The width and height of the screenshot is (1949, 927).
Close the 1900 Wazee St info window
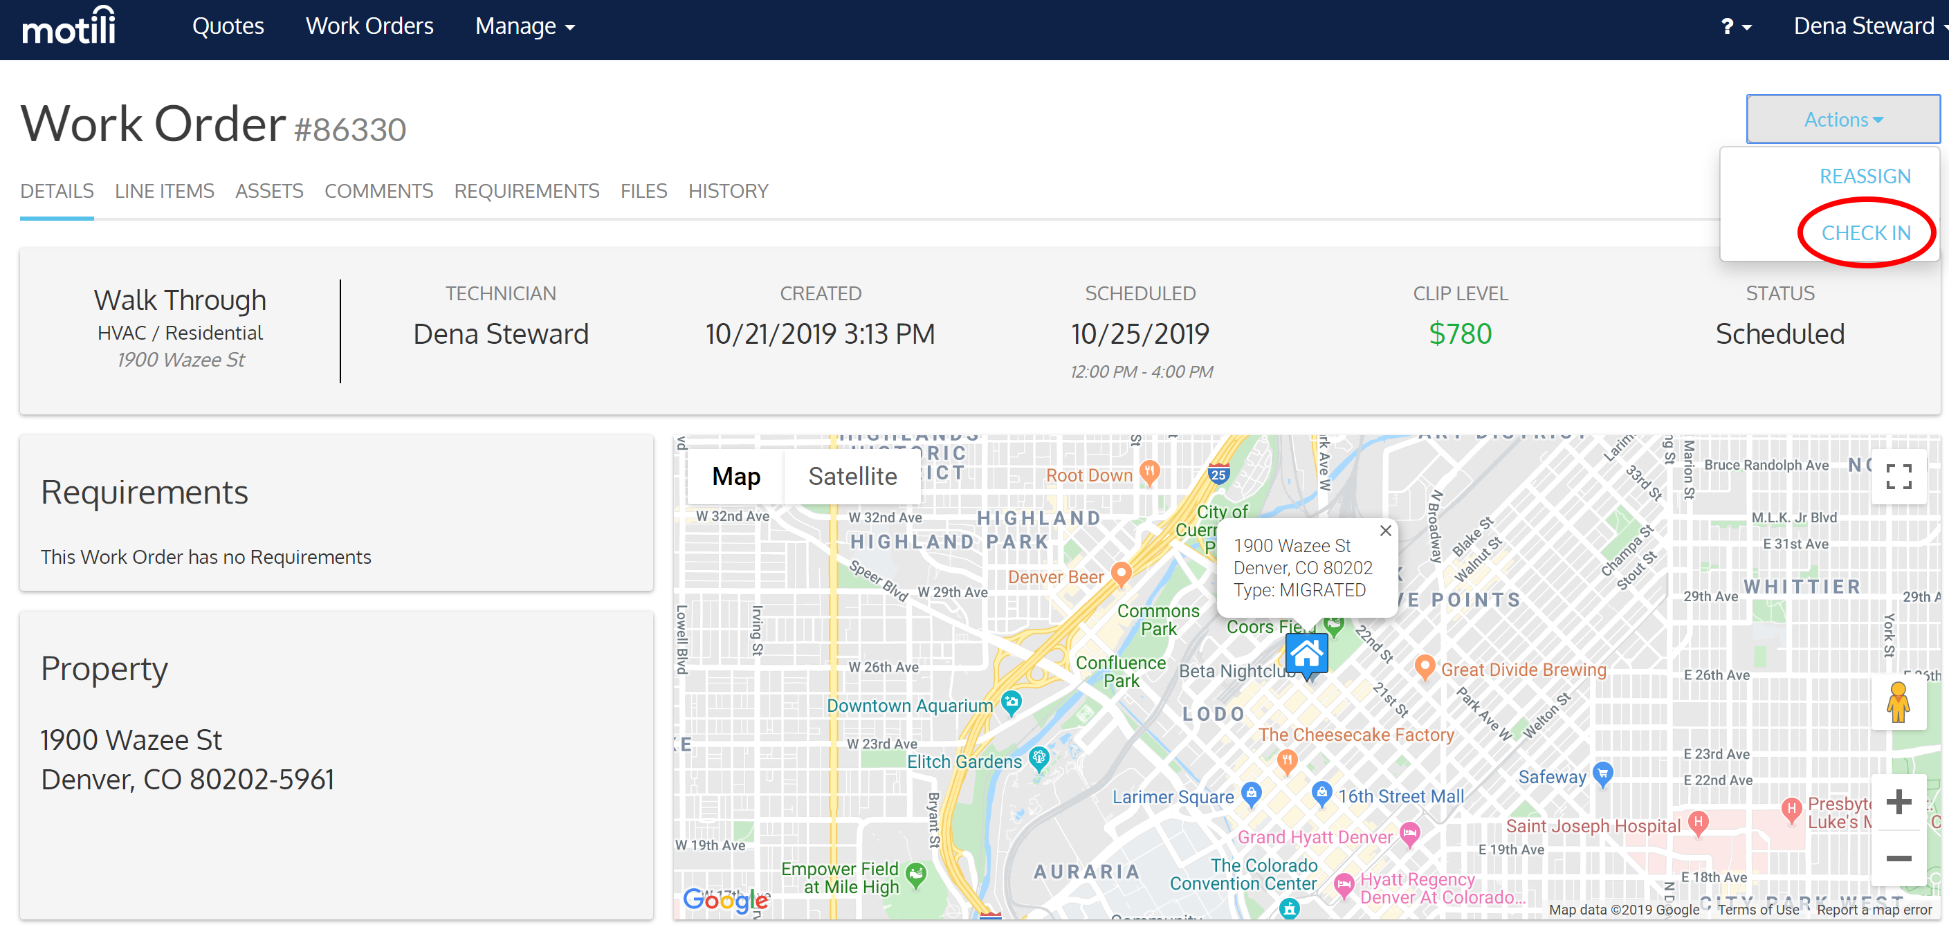(1384, 531)
